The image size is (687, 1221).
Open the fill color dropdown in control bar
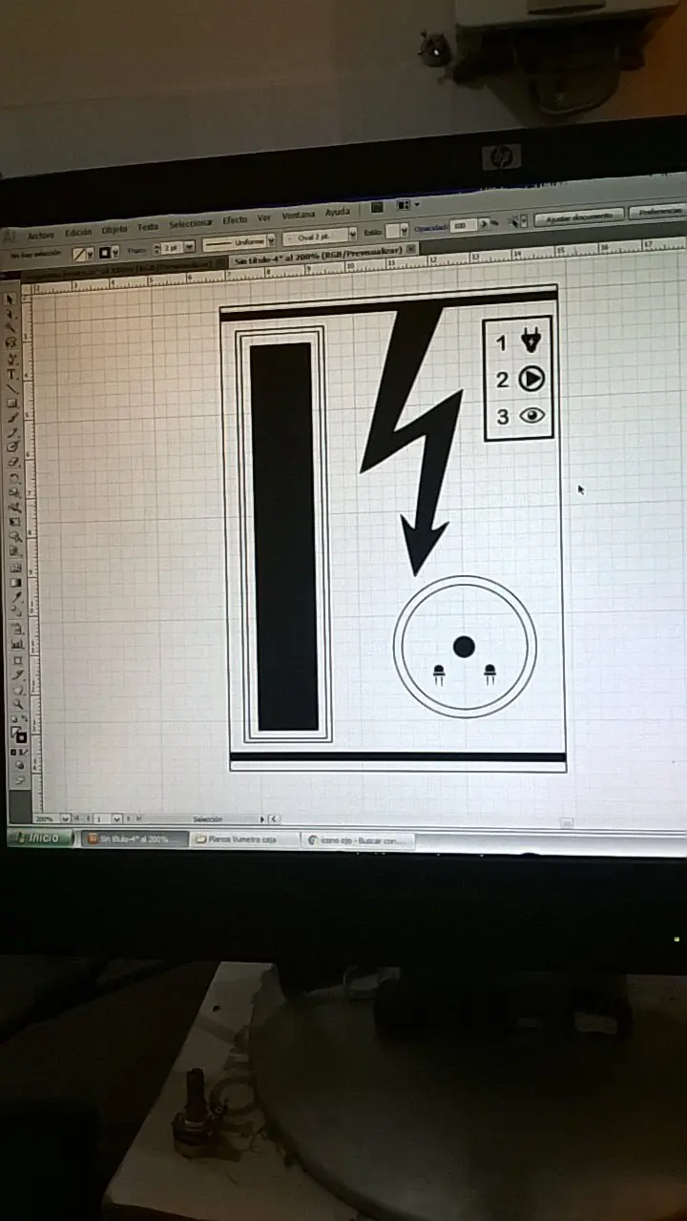click(x=90, y=253)
